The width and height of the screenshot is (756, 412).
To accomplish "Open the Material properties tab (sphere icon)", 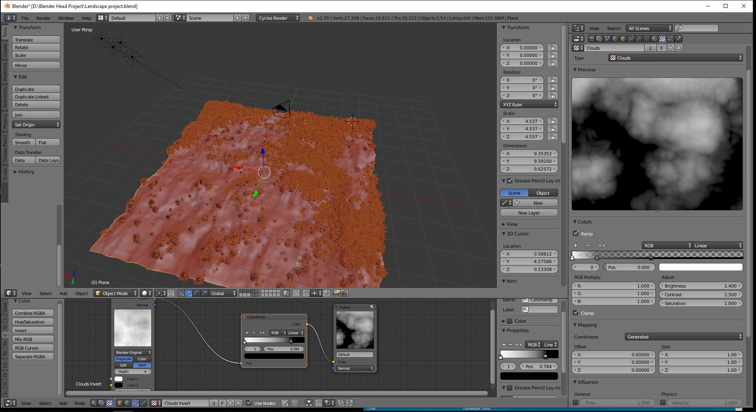I will (x=654, y=39).
